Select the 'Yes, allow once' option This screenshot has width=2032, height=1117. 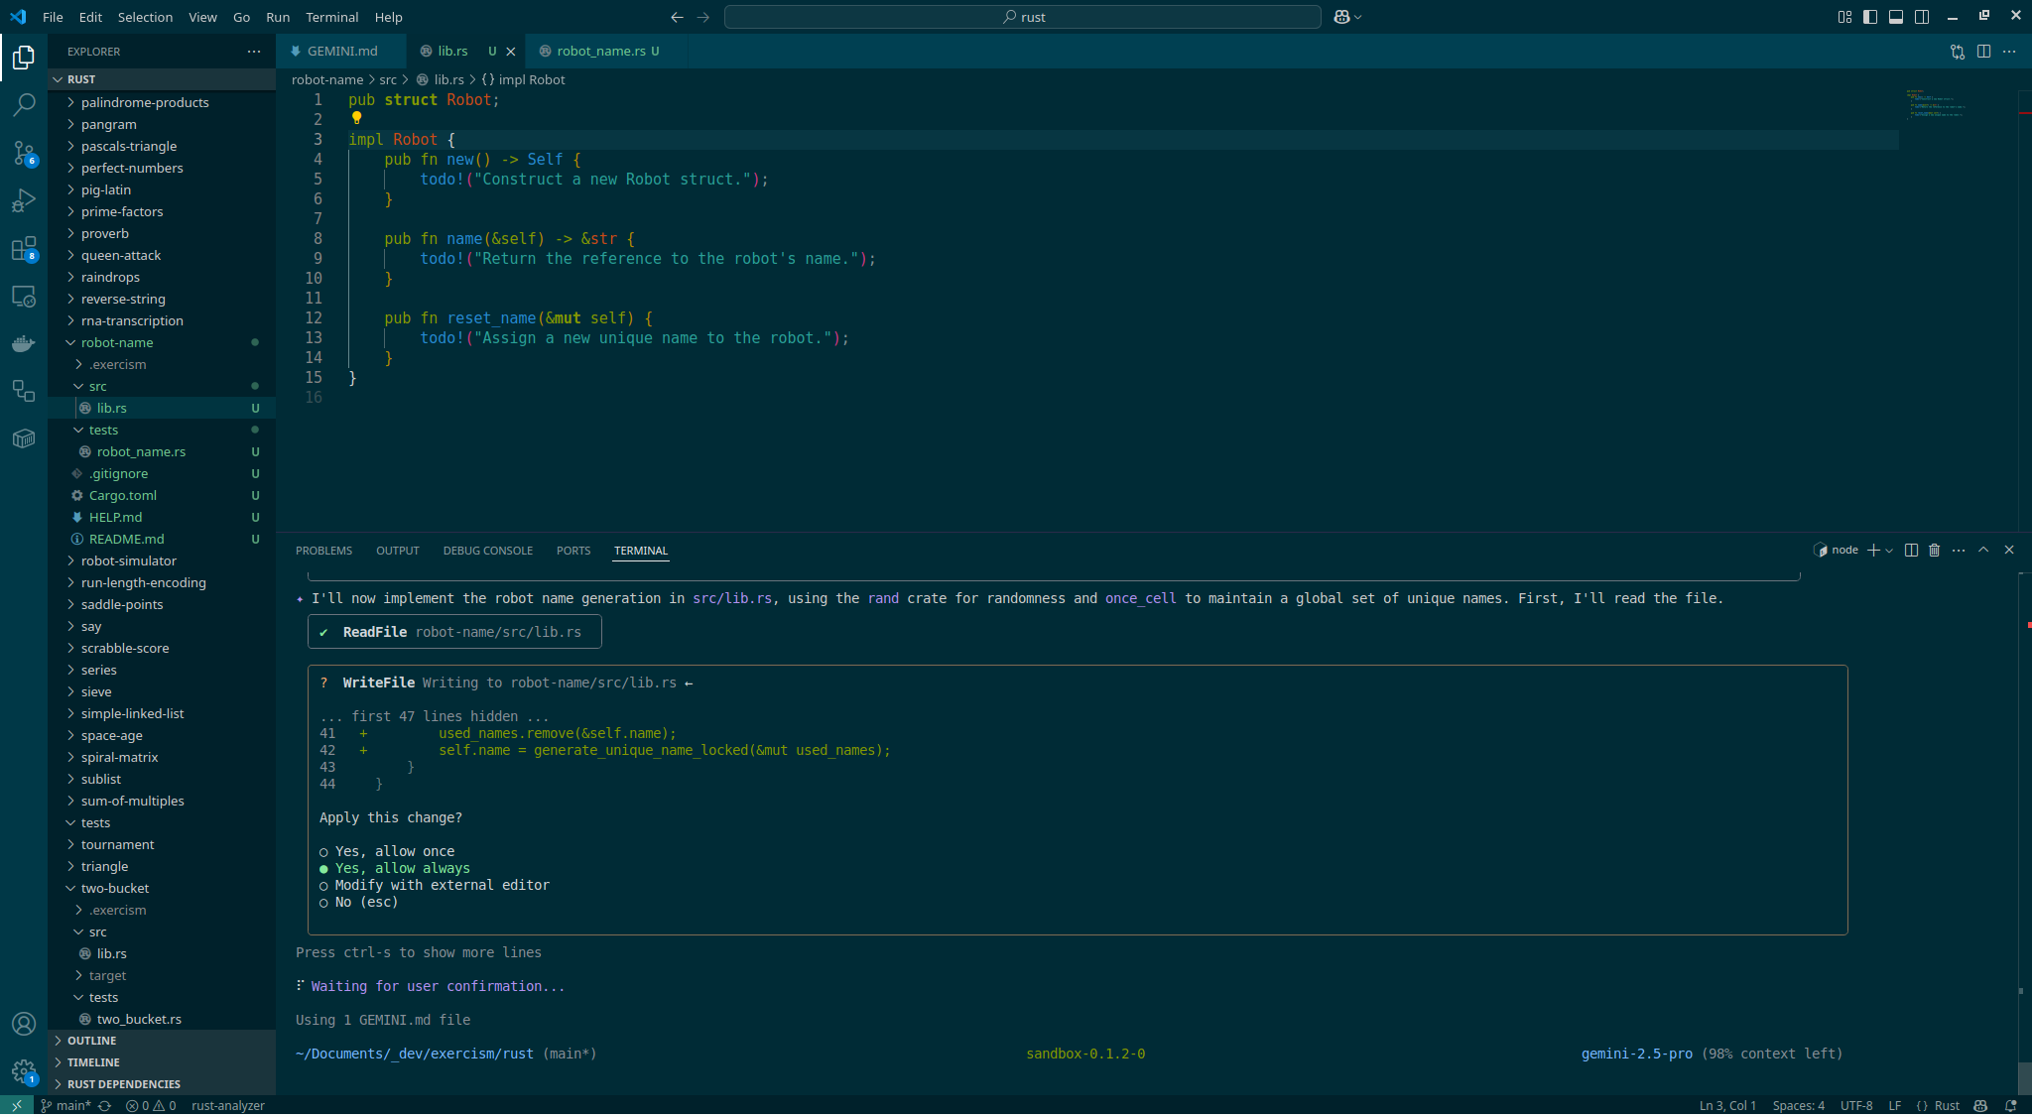tap(394, 852)
